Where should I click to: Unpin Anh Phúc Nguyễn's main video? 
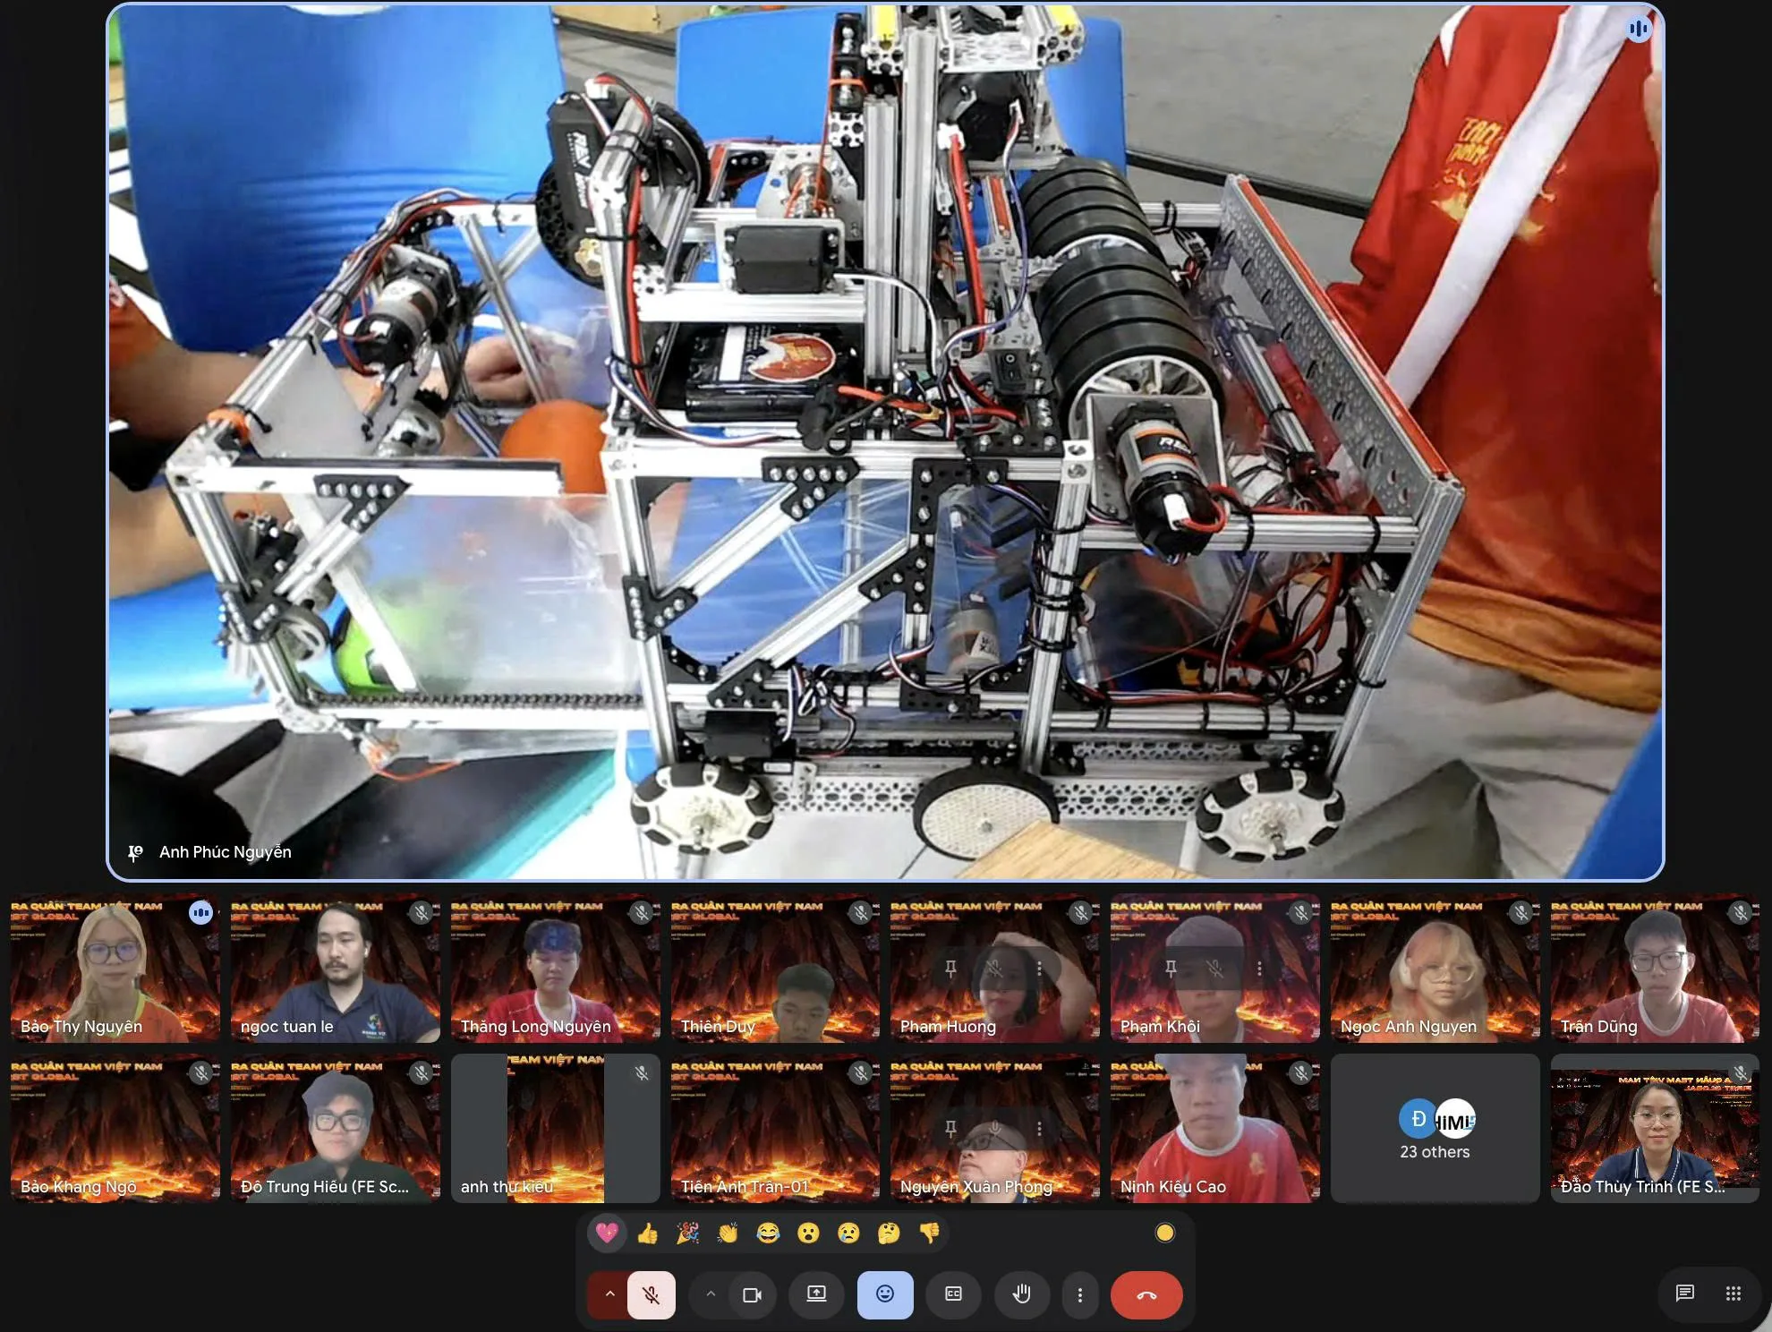click(135, 852)
